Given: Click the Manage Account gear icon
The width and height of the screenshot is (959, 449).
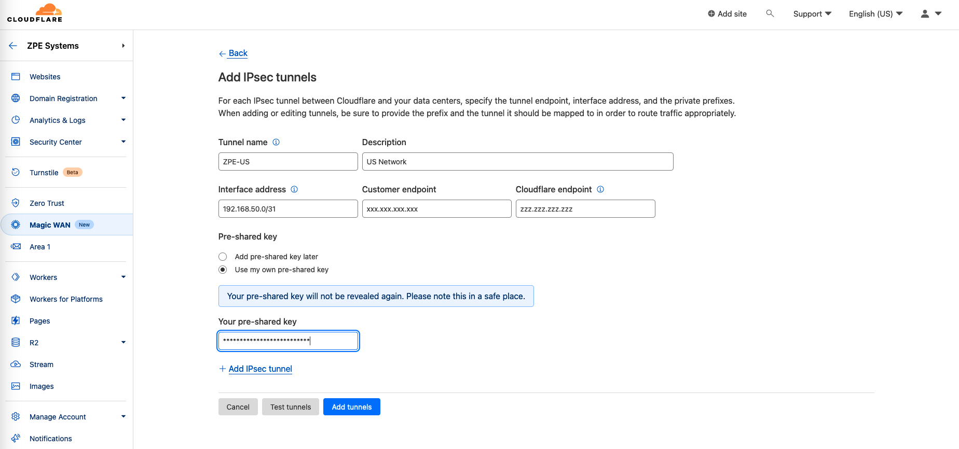Looking at the screenshot, I should coord(16,417).
